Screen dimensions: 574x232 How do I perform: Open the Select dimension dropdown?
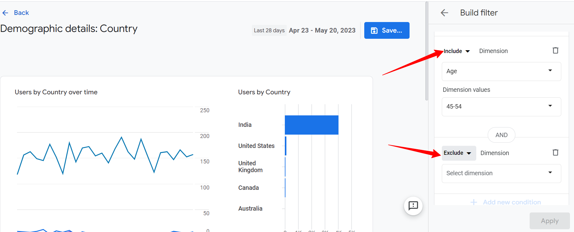pyautogui.click(x=501, y=173)
